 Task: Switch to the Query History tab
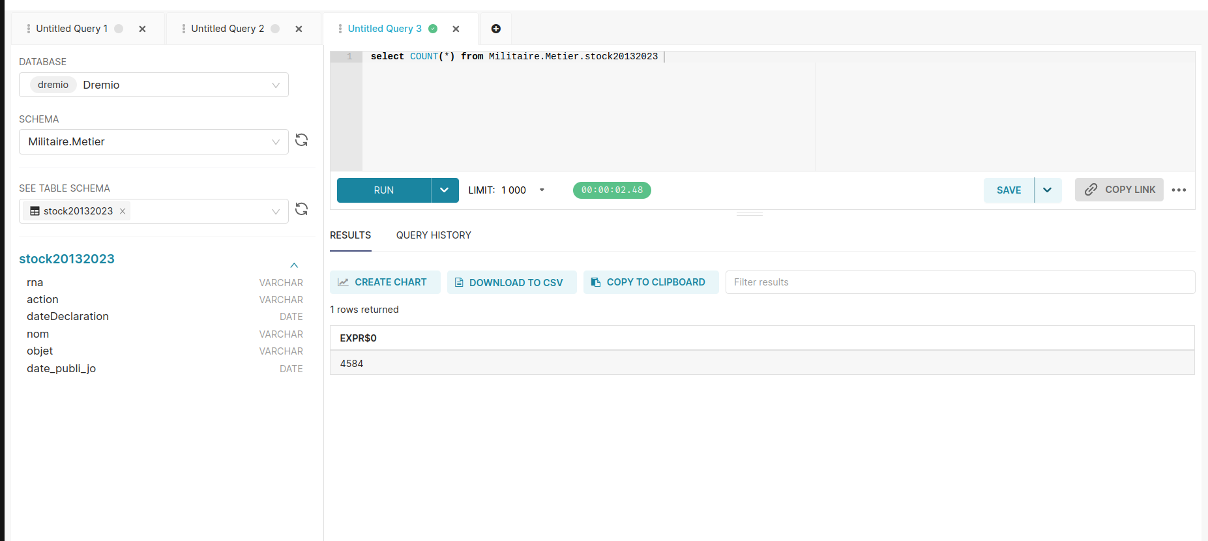(434, 235)
